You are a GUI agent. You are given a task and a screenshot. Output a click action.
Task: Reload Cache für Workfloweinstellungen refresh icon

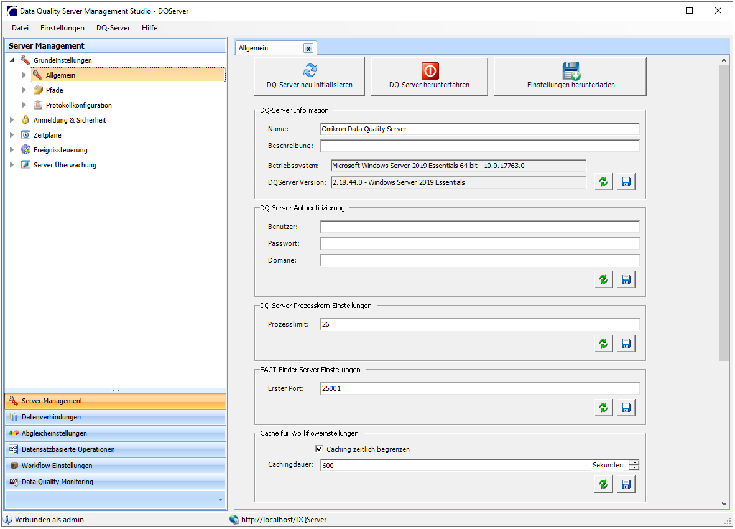click(603, 484)
